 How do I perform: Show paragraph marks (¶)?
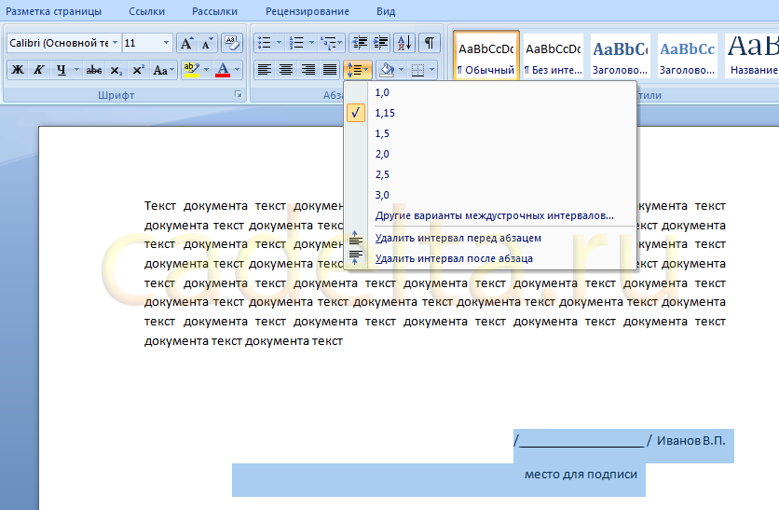[430, 43]
